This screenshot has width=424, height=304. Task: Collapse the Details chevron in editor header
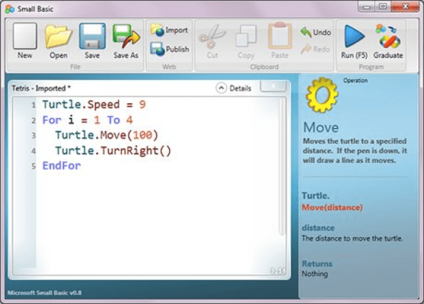(x=221, y=88)
